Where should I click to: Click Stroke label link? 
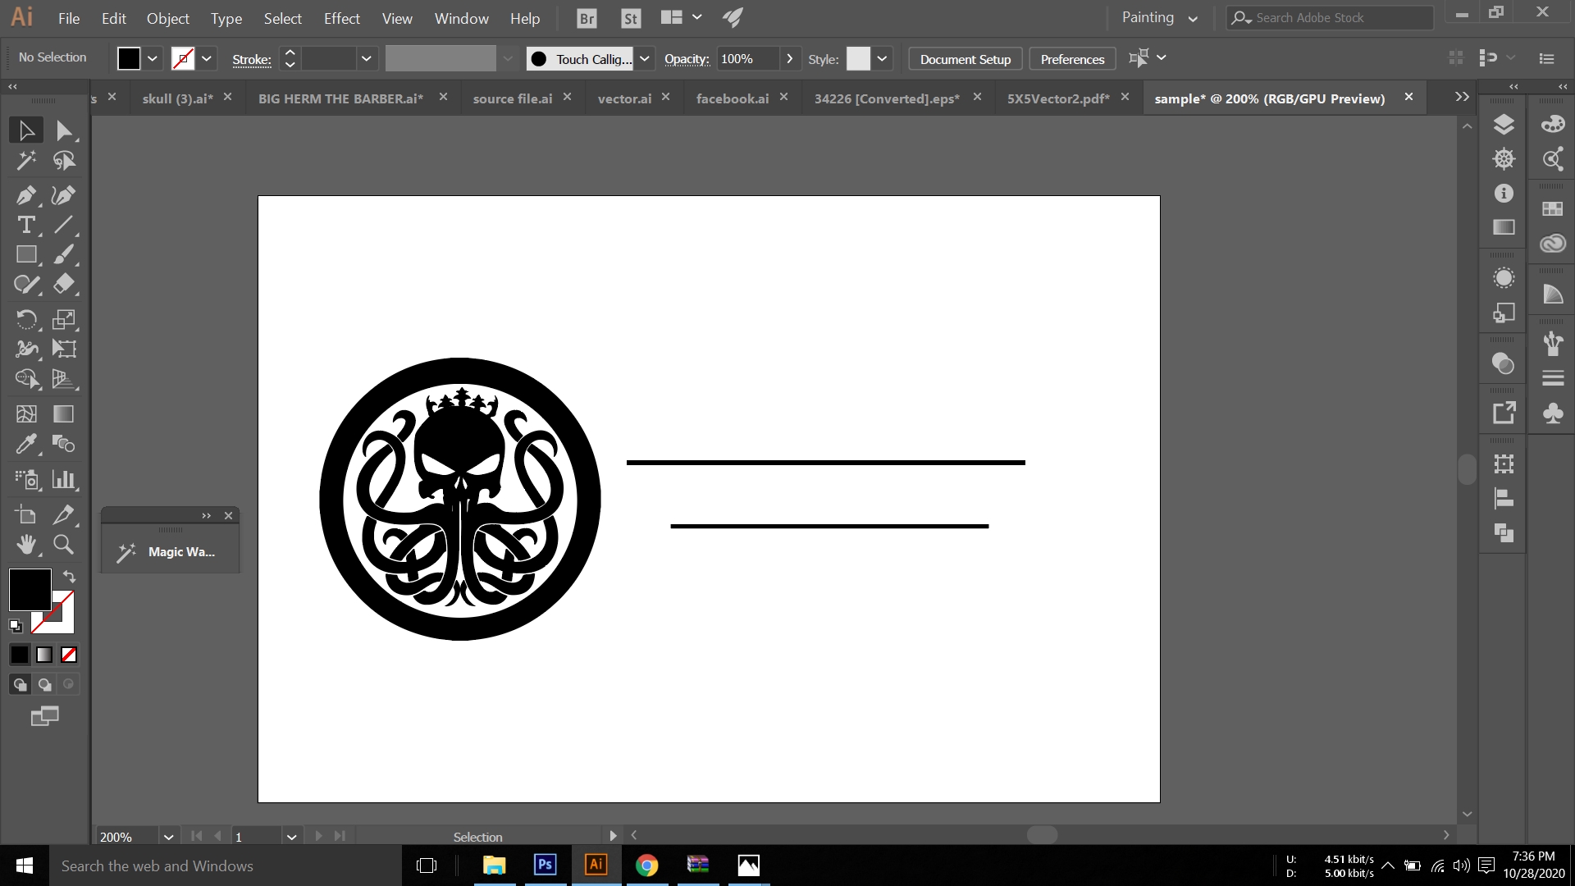(252, 59)
